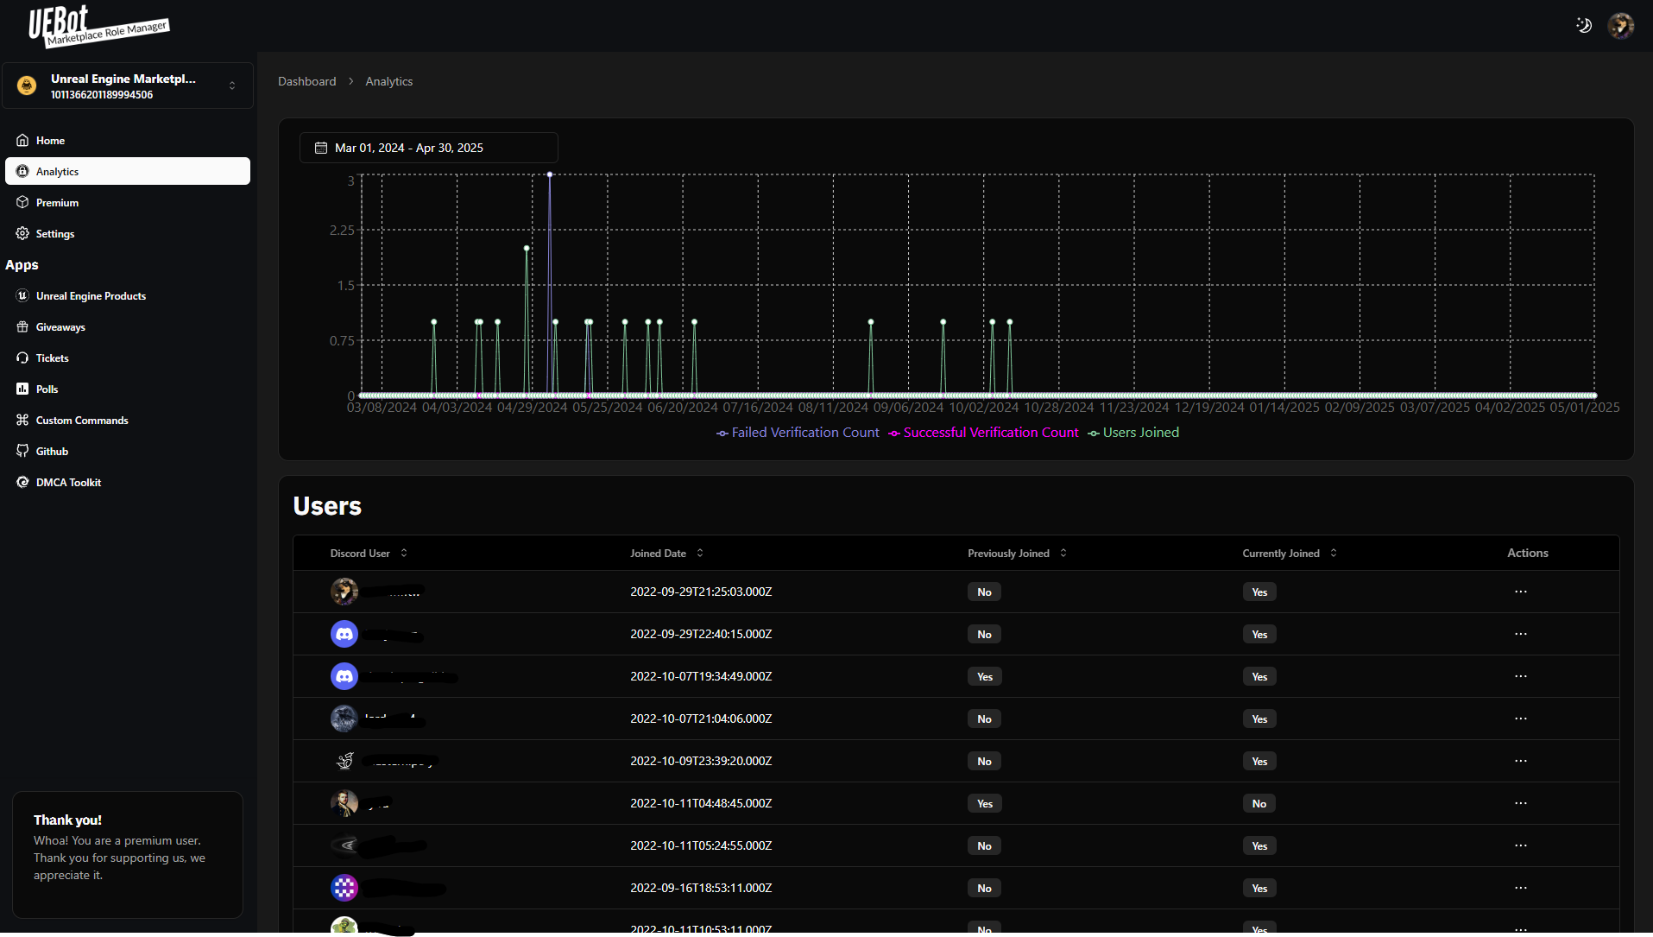This screenshot has width=1653, height=937.
Task: Open the user profile avatar menu
Action: tap(1620, 26)
